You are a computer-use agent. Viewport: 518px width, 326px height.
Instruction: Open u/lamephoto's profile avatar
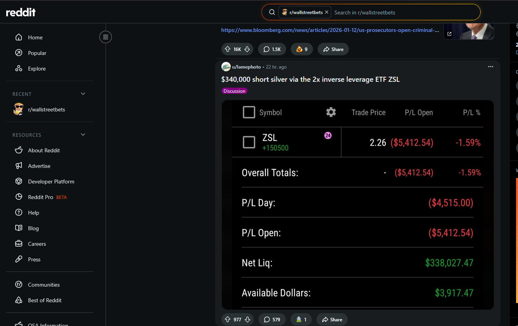pos(226,67)
